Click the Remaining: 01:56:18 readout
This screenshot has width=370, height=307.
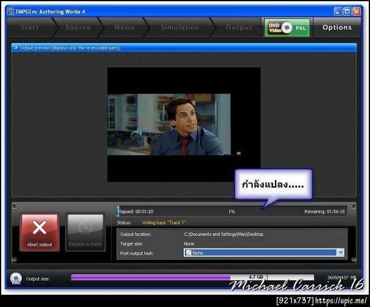[324, 212]
